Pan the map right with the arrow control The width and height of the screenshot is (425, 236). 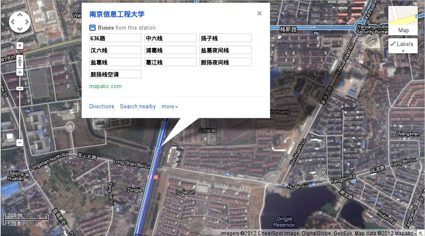pyautogui.click(x=27, y=22)
